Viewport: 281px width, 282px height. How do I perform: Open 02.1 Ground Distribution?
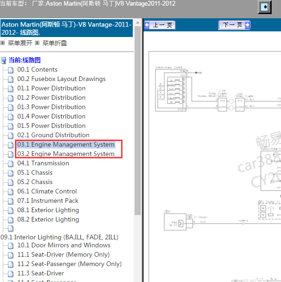(53, 135)
